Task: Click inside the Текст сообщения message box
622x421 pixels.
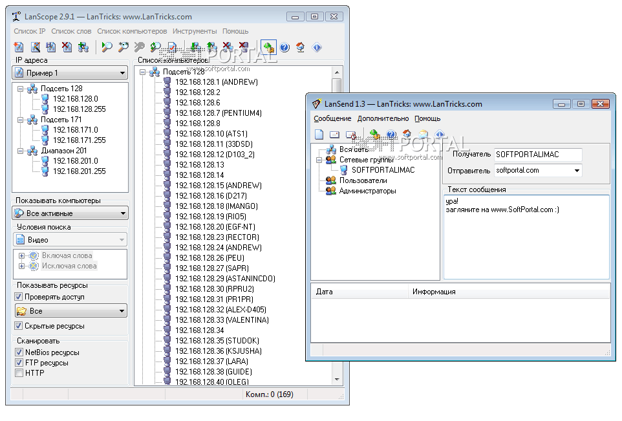Action: pos(526,237)
